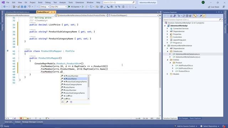Expand the Models folder
Screen dimensions: 228x128
pos(167,74)
